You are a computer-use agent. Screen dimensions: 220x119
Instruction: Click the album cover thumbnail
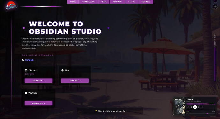tap(179, 107)
